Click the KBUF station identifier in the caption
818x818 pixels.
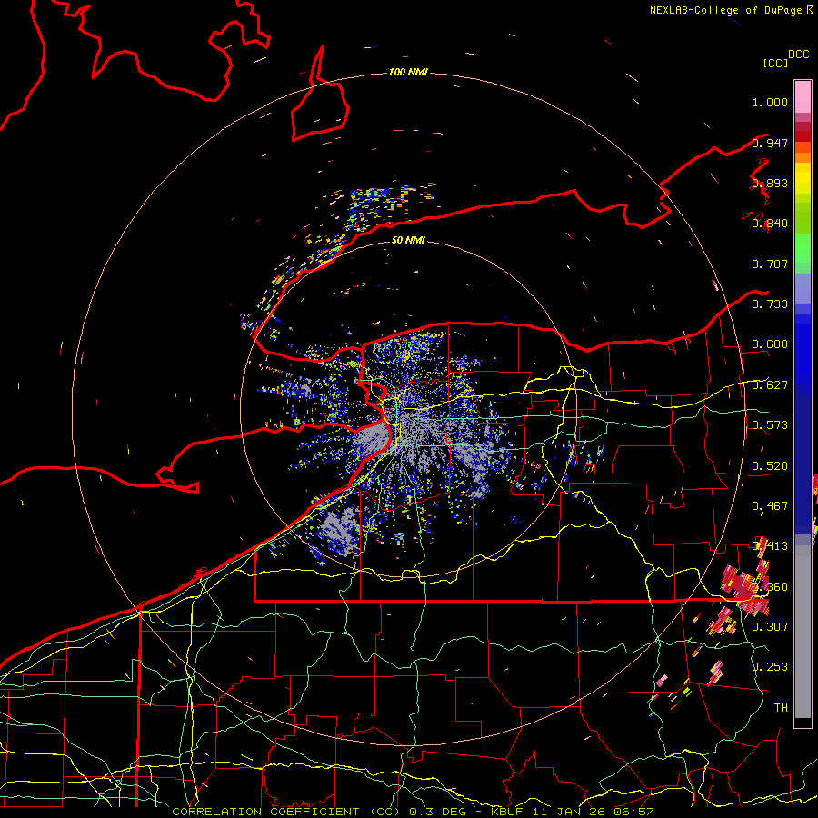(507, 812)
